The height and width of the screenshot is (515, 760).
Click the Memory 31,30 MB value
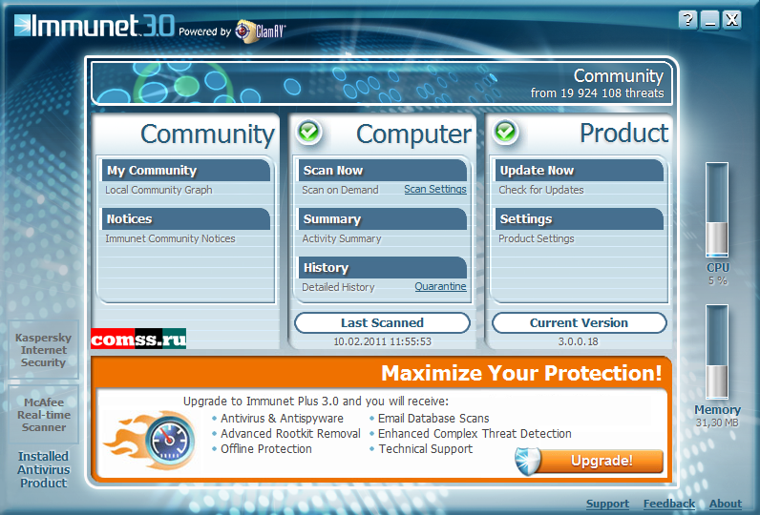[x=717, y=423]
